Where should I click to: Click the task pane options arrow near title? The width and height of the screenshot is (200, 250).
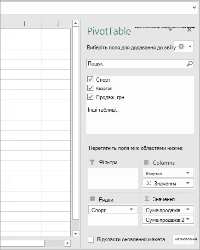point(170,30)
